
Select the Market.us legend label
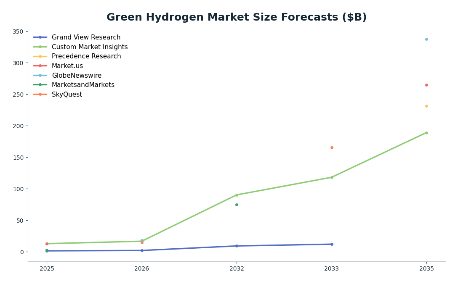(x=67, y=66)
